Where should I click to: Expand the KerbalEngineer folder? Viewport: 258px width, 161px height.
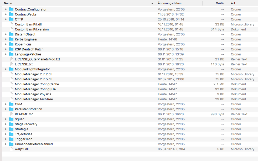tap(6, 39)
